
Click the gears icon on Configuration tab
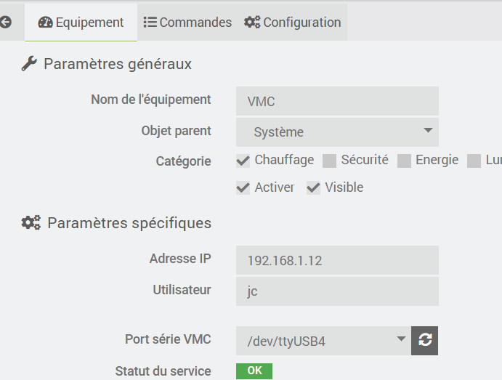(252, 23)
